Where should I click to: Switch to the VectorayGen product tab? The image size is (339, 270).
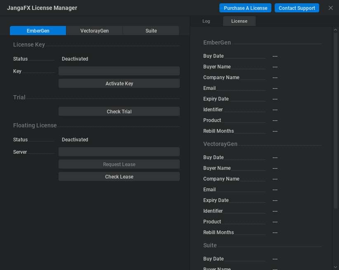(94, 31)
